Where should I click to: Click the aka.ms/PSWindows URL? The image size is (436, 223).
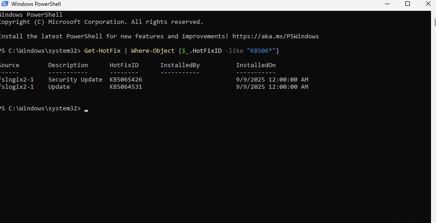(x=275, y=36)
